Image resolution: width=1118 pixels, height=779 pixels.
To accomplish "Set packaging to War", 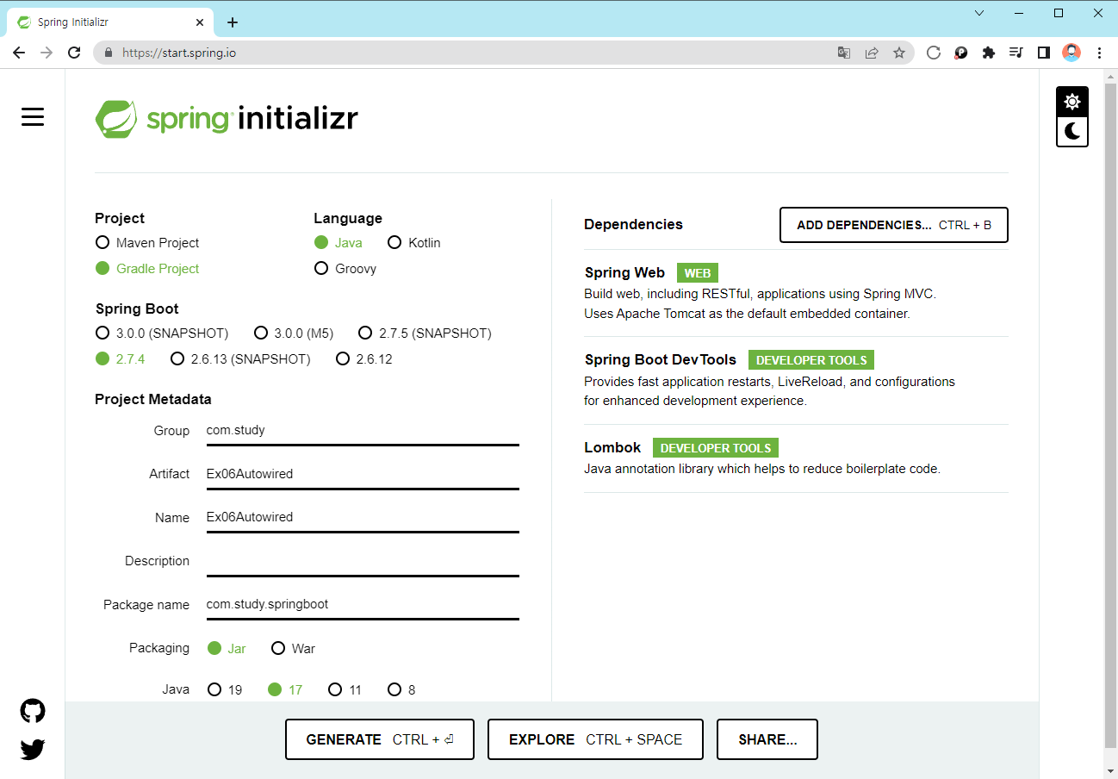I will 294,648.
